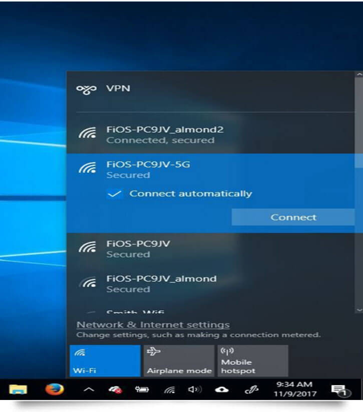Image resolution: width=363 pixels, height=412 pixels.
Task: Toggle the Wi-Fi quick action tile
Action: click(105, 361)
